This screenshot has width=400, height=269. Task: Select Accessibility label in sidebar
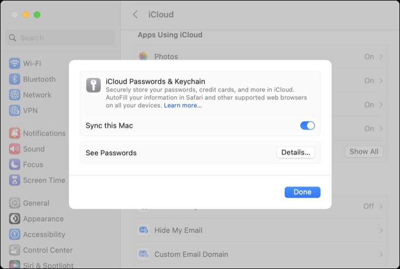pyautogui.click(x=44, y=234)
